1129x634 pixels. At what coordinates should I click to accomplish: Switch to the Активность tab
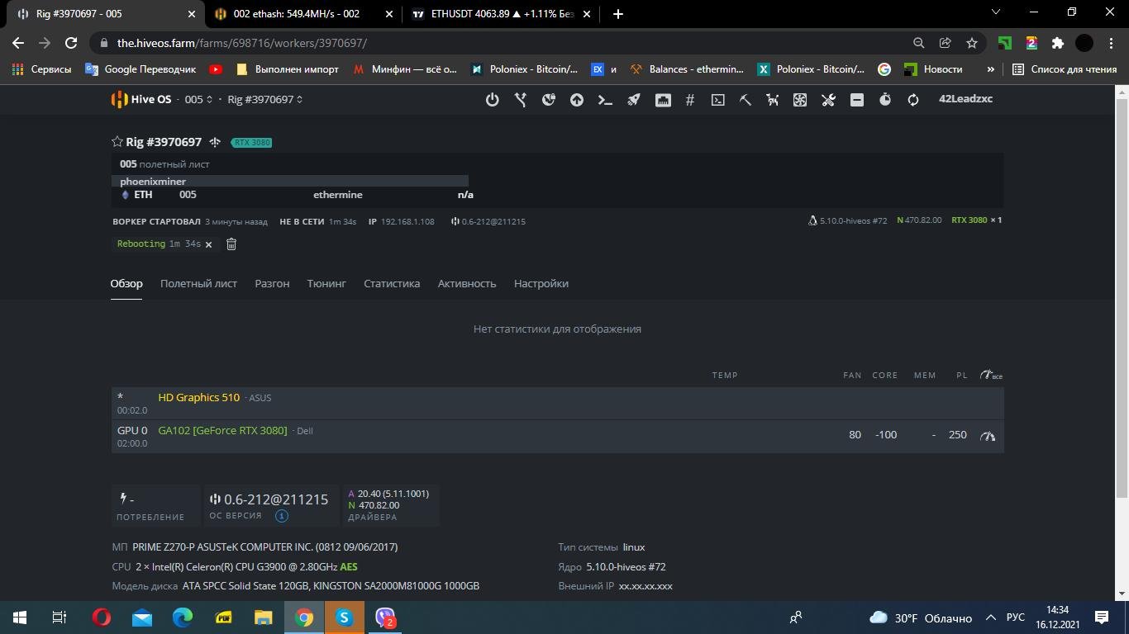click(467, 283)
